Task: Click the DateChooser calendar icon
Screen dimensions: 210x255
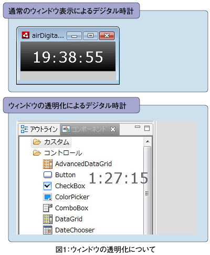Action: [x=48, y=230]
